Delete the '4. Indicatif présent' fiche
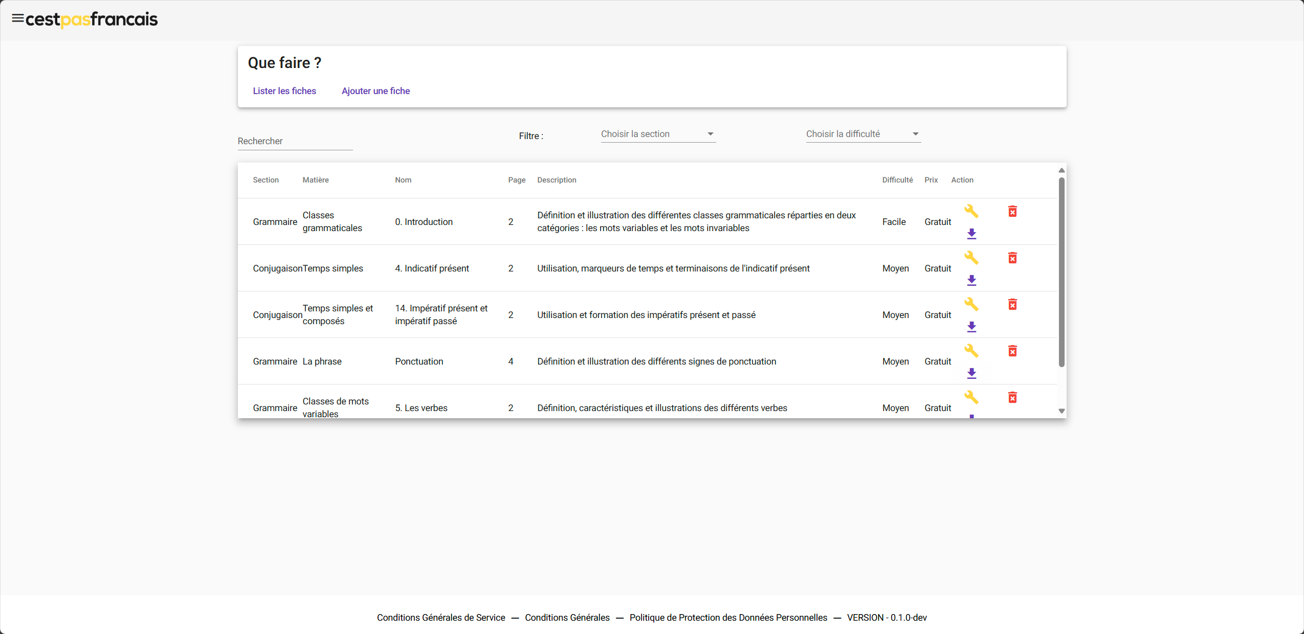Viewport: 1304px width, 634px height. (x=1012, y=258)
